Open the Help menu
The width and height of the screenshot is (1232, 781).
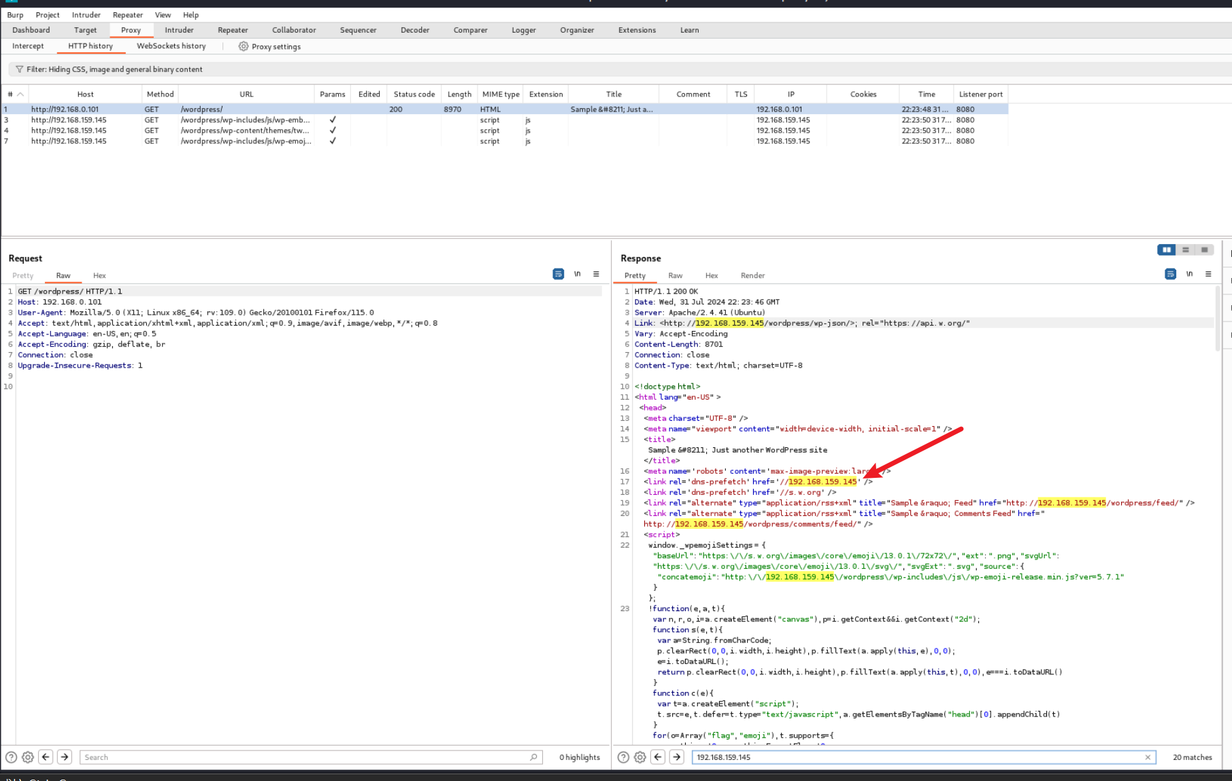coord(191,15)
